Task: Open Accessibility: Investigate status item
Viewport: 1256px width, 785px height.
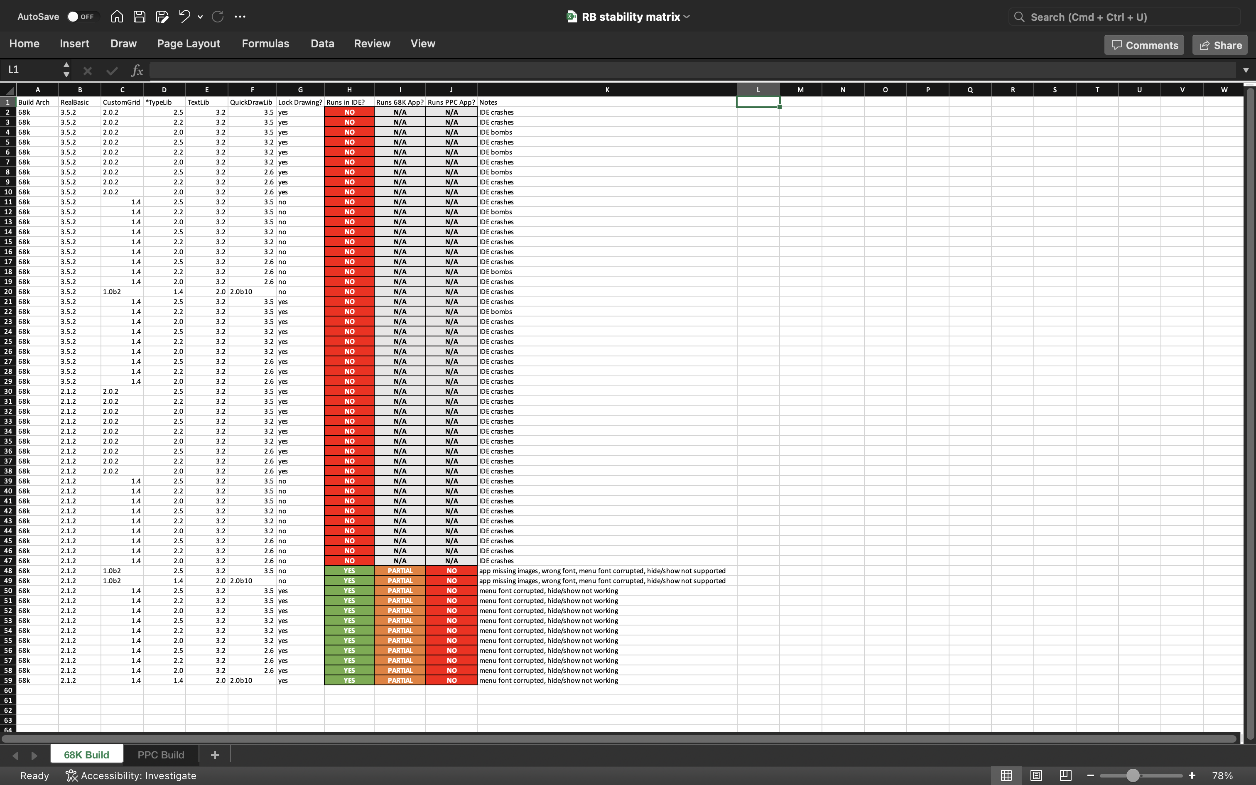Action: click(131, 776)
